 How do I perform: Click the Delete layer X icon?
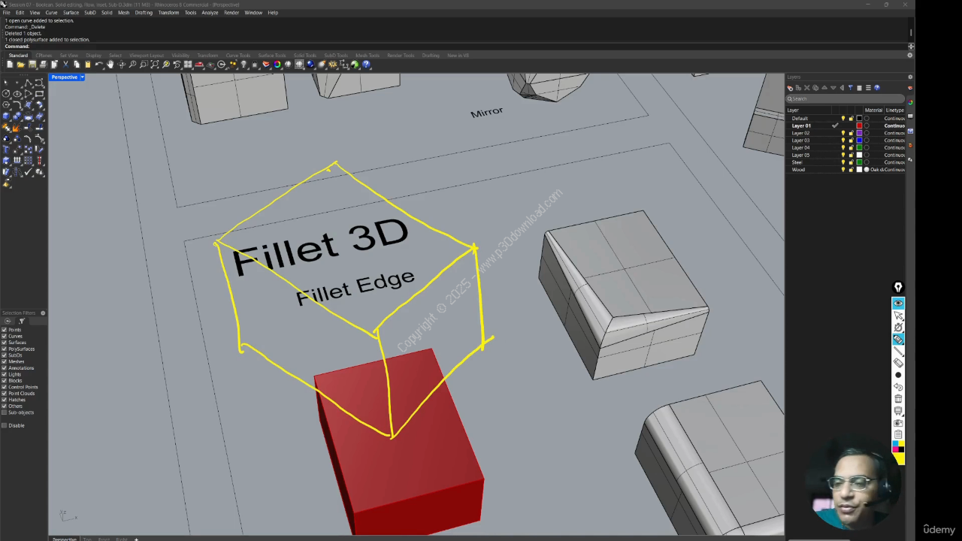coord(807,88)
